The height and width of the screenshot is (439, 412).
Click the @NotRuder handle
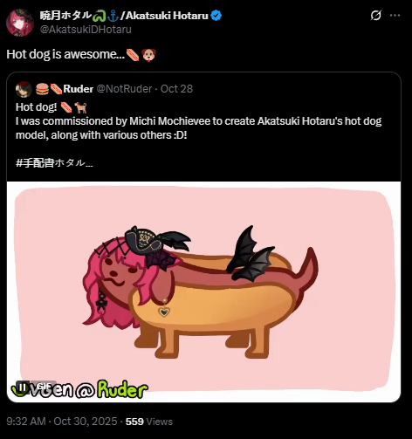[x=124, y=89]
